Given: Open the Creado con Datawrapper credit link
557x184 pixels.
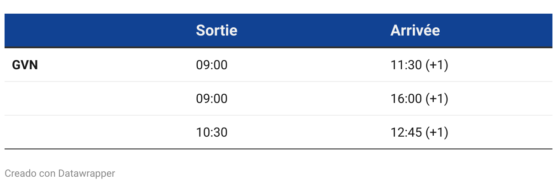Looking at the screenshot, I should (59, 174).
